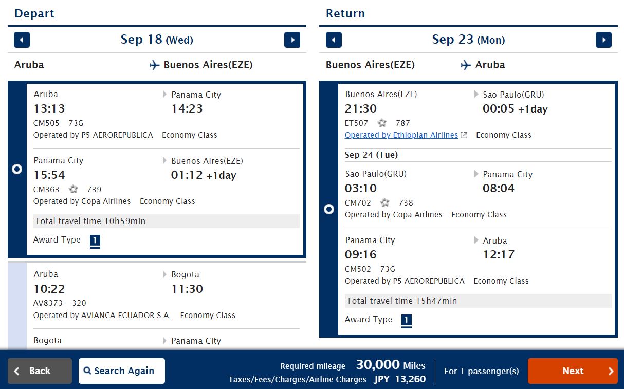Click Star Alliance icon beside flight ET507
This screenshot has height=389, width=624.
(x=382, y=123)
